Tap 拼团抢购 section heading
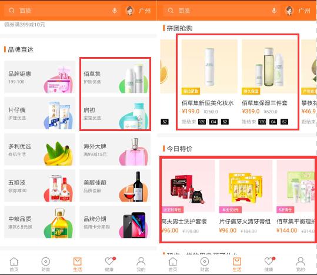Screen dimensions: 317x275 coord(179,28)
